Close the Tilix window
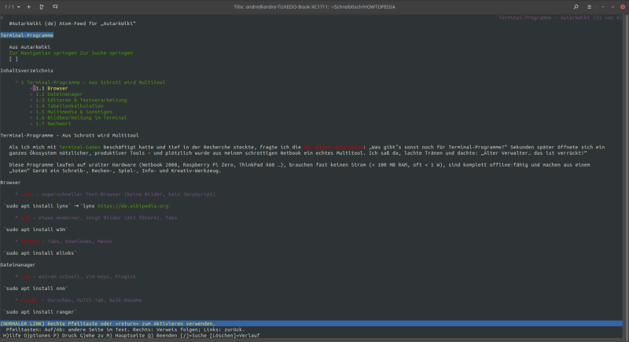The height and width of the screenshot is (342, 629). tap(623, 7)
